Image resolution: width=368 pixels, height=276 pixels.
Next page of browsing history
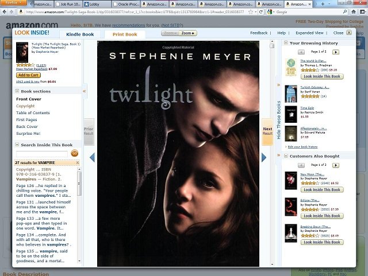(336, 52)
